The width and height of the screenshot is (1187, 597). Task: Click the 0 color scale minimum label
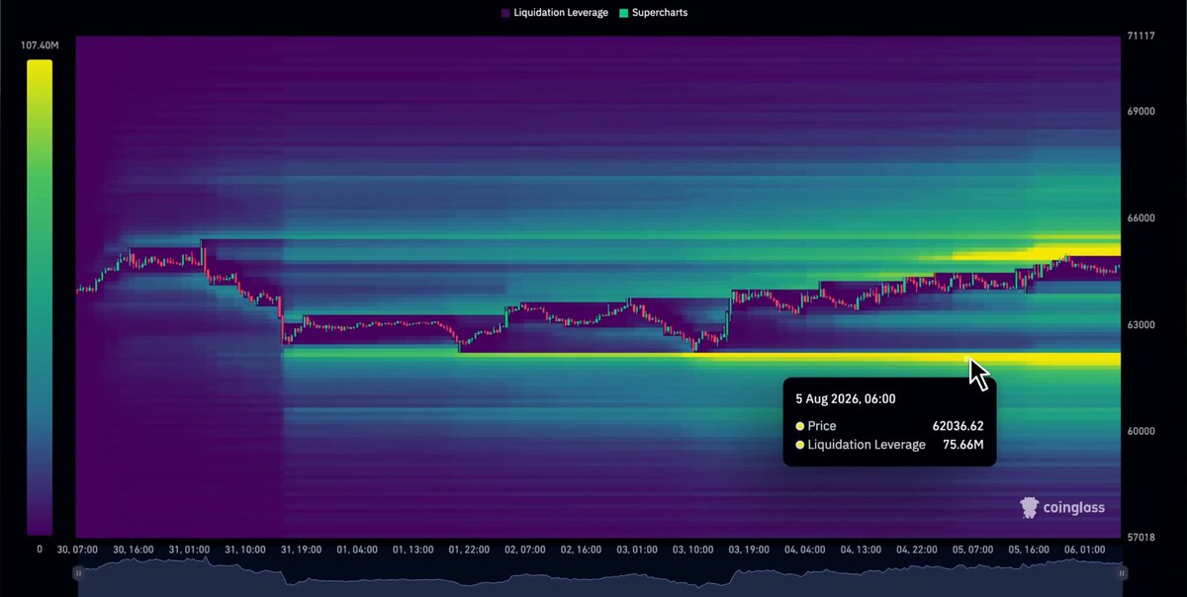[x=40, y=548]
